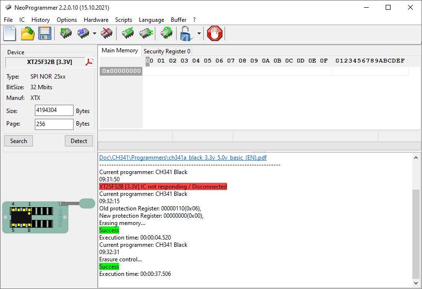
Task: Open the Hardware menu
Action: (x=96, y=20)
